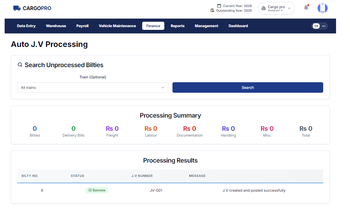Click the JV-001 journal voucher number
Image resolution: width=350 pixels, height=213 pixels.
point(156,190)
